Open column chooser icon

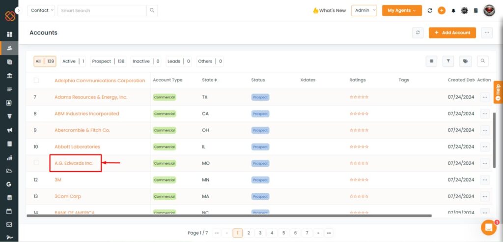tap(431, 61)
